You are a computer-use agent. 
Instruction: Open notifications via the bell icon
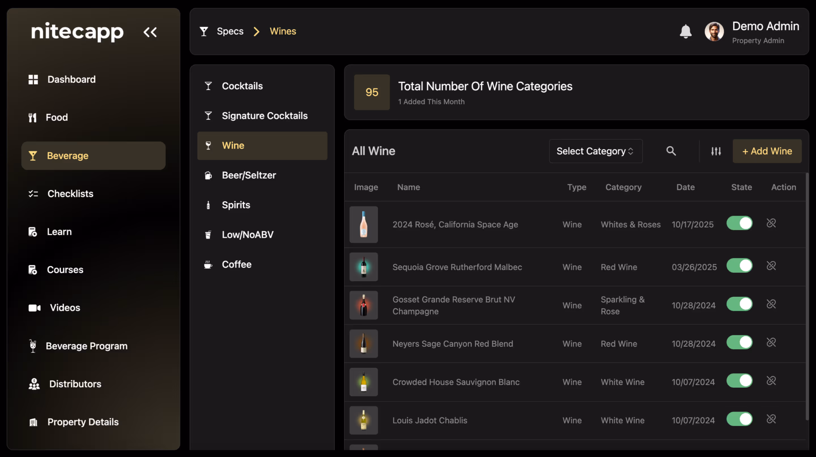(685, 31)
